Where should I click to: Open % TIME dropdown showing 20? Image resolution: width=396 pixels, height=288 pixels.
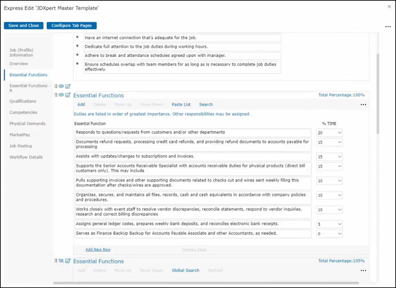click(329, 133)
